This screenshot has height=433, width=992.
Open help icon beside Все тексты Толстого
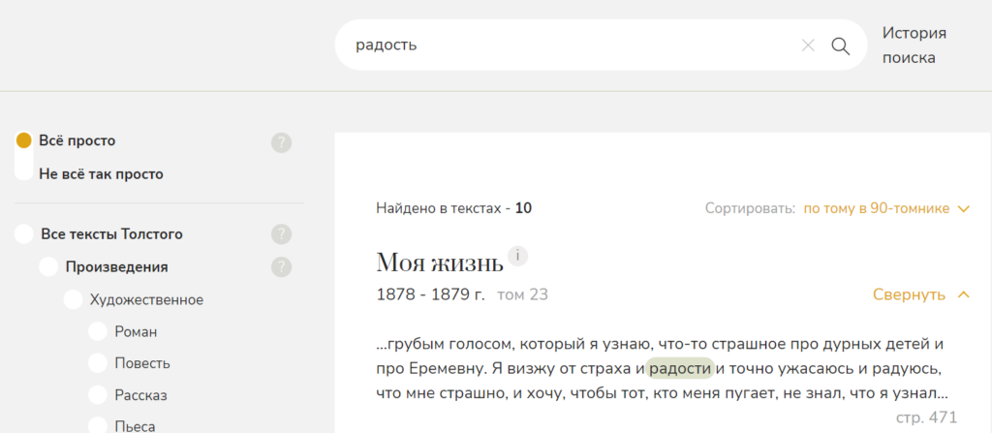(281, 233)
